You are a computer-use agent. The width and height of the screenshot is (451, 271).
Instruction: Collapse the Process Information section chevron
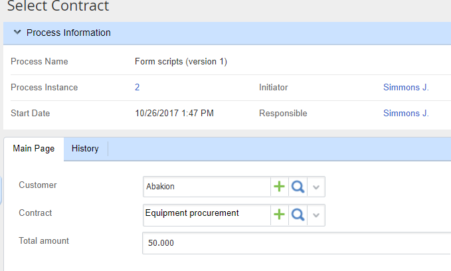click(17, 33)
